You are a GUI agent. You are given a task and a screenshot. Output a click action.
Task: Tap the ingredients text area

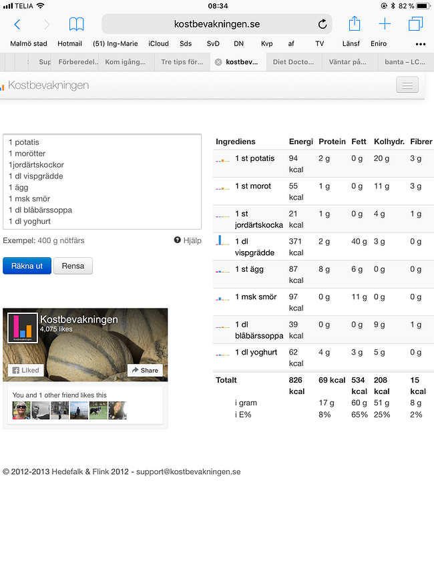(x=102, y=182)
